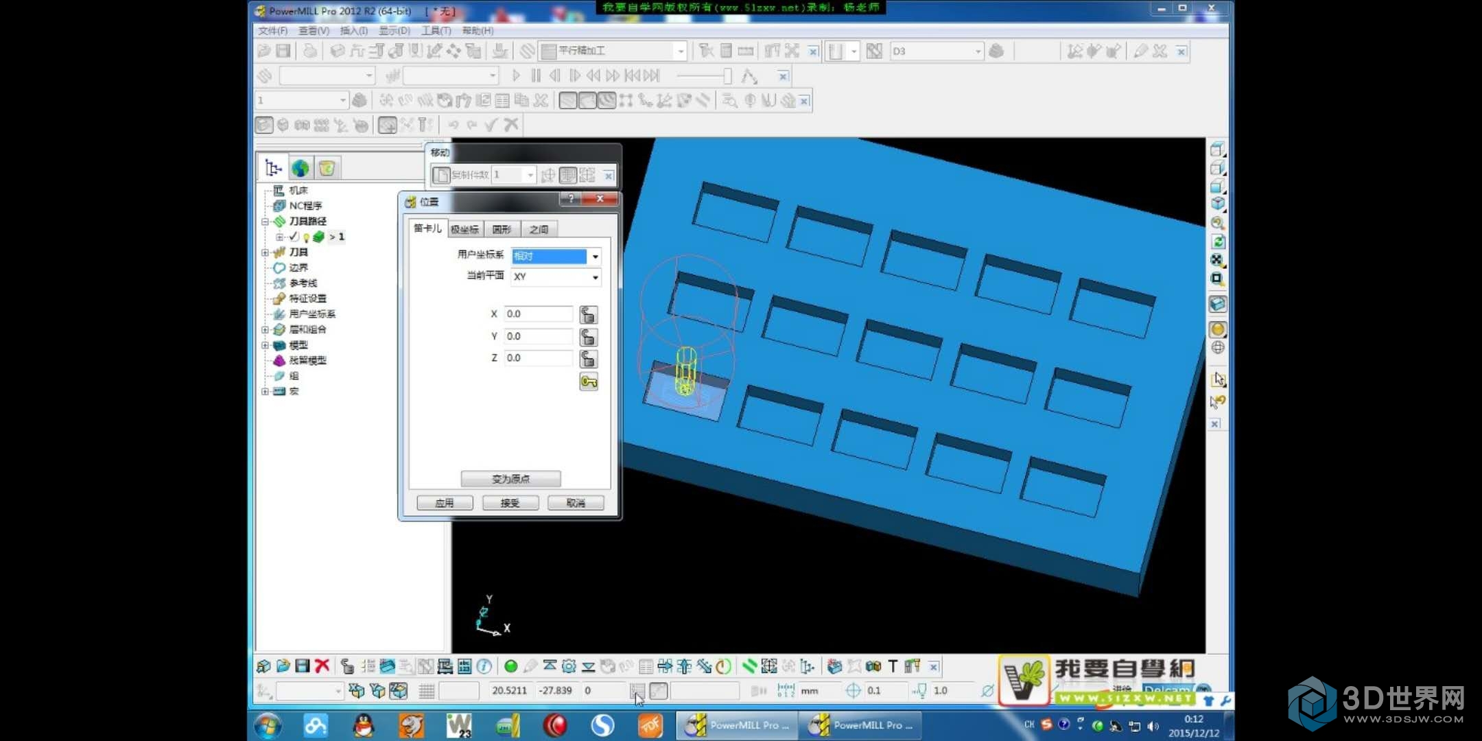Click the block definition icon
Viewport: 1482px width, 741px height.
pyautogui.click(x=337, y=51)
